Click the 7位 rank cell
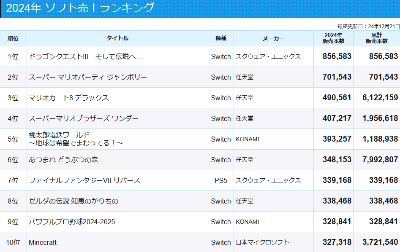The image size is (400, 252). coord(13,180)
